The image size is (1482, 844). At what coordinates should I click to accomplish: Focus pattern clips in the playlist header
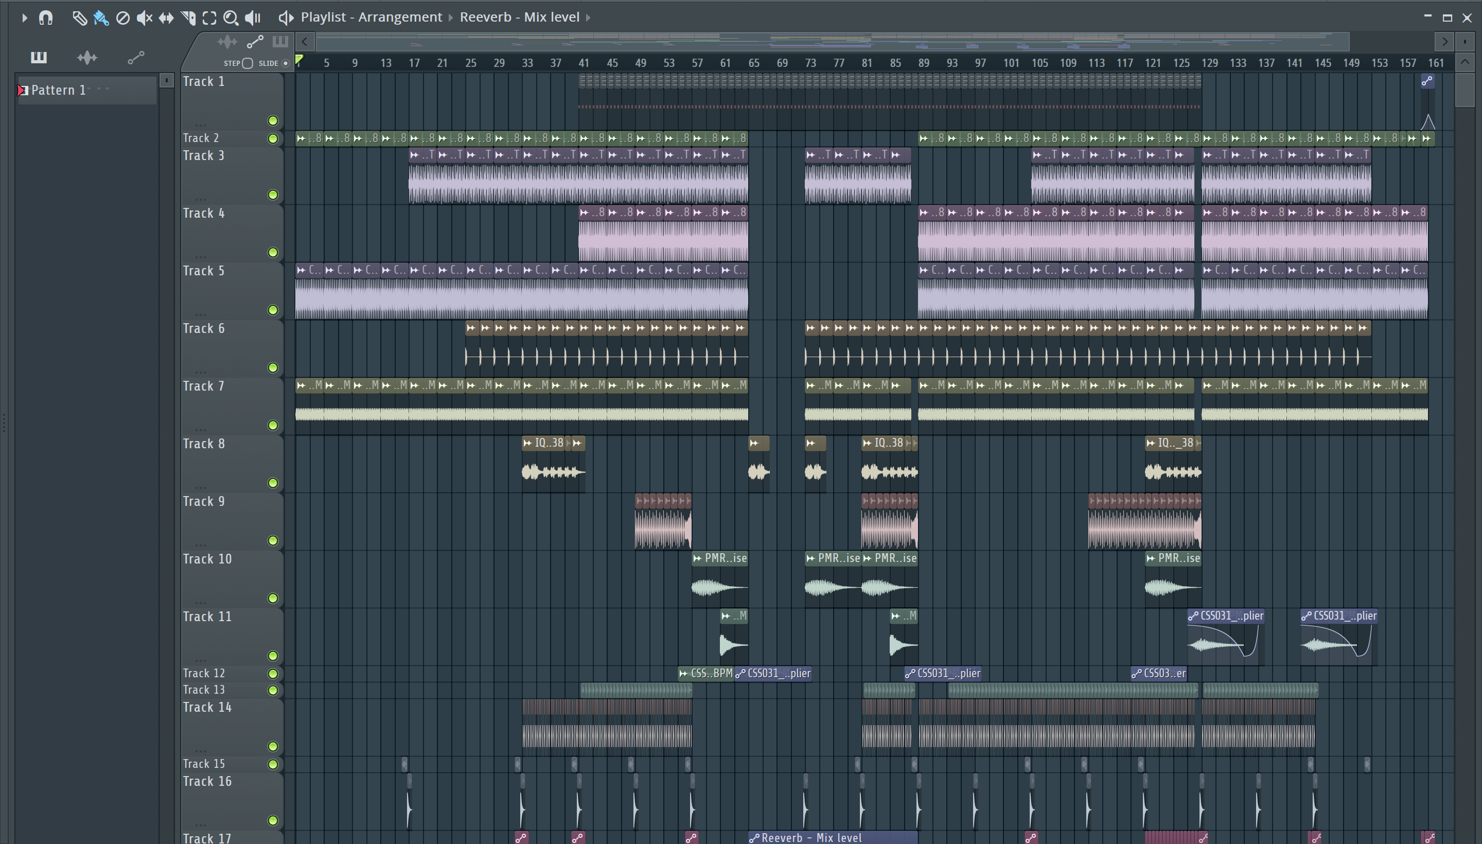click(280, 41)
